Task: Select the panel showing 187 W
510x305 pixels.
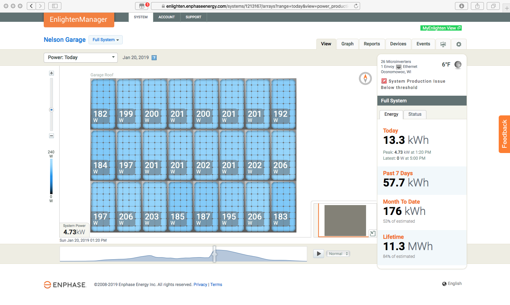Action: (x=206, y=206)
